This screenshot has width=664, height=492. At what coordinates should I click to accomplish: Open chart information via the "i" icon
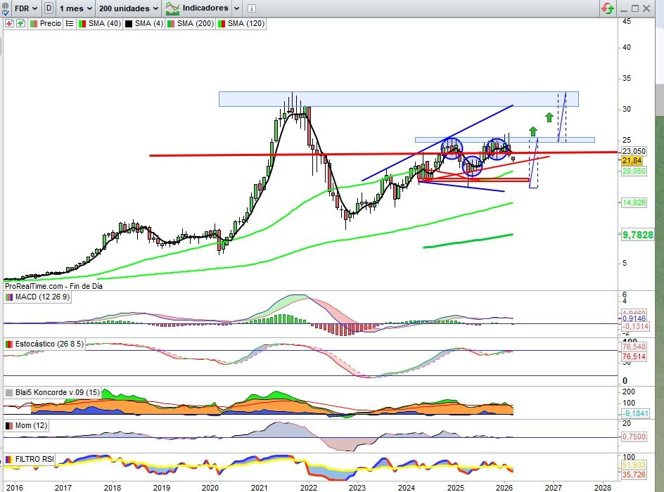251,8
